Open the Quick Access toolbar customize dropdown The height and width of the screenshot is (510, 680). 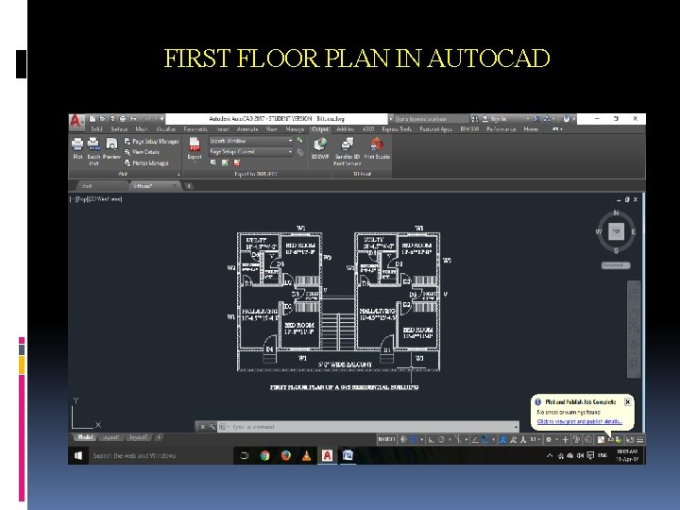pos(161,119)
